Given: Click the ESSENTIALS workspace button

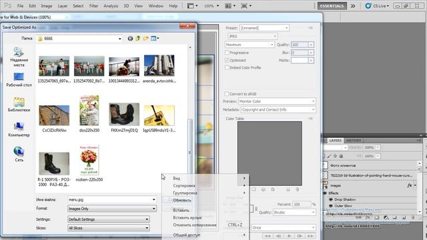Looking at the screenshot, I should 332,6.
